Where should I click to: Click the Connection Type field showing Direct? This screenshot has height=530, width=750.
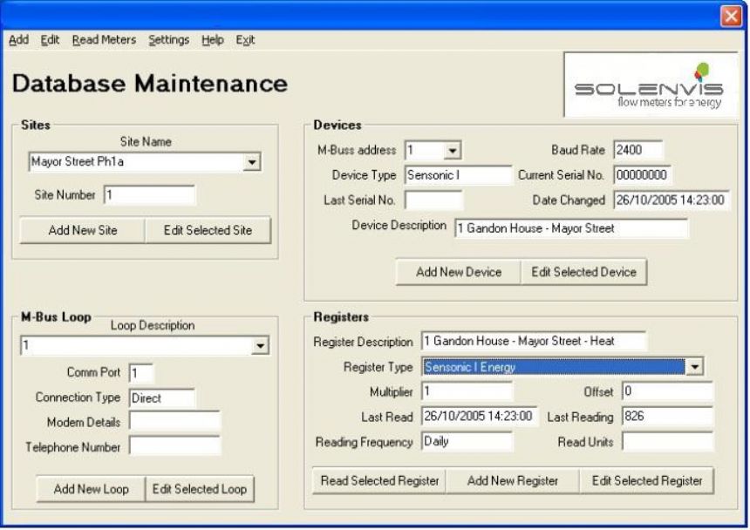[162, 398]
